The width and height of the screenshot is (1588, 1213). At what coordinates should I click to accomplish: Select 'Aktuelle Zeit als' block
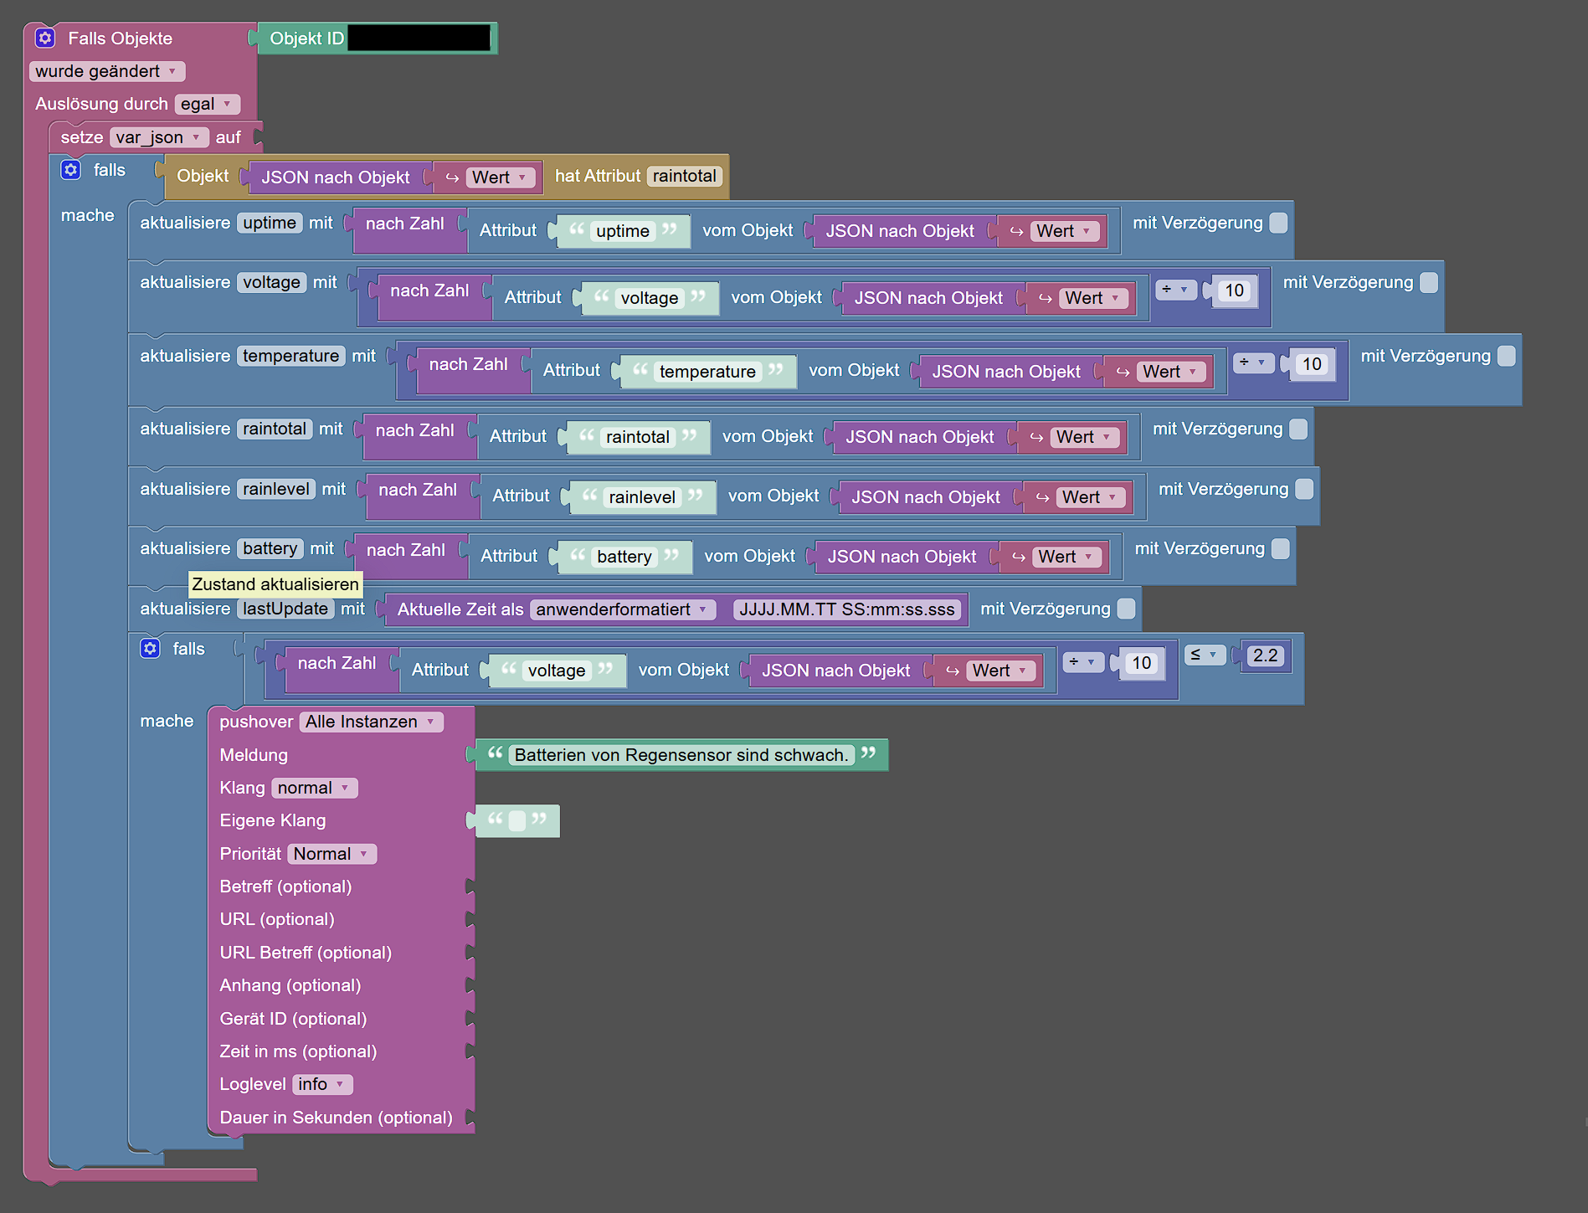(460, 609)
